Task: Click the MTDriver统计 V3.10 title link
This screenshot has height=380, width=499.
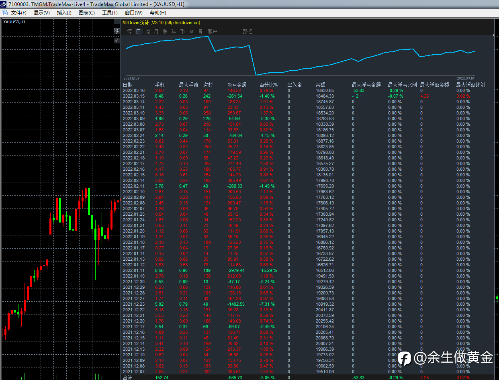Action: [x=161, y=22]
